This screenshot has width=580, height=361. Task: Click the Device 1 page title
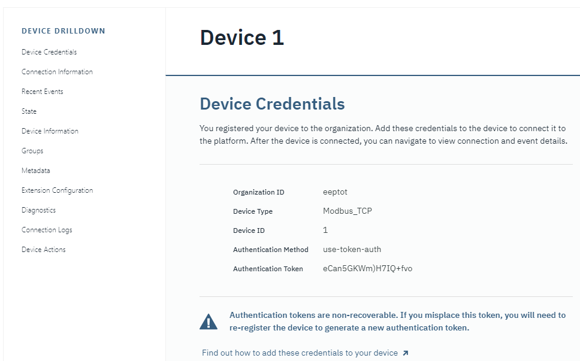(x=241, y=37)
